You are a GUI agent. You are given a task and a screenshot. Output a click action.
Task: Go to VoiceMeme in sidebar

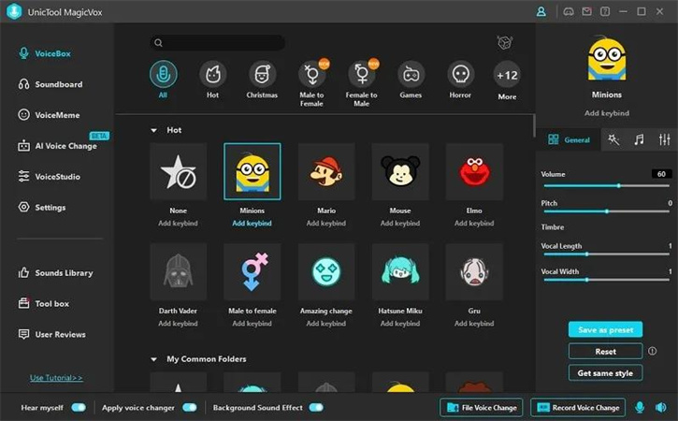pyautogui.click(x=49, y=115)
